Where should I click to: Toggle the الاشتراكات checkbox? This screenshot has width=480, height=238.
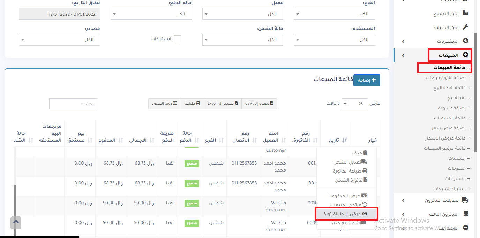coord(178,39)
